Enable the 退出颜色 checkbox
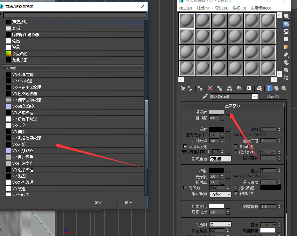The image size is (297, 236). (x=236, y=188)
